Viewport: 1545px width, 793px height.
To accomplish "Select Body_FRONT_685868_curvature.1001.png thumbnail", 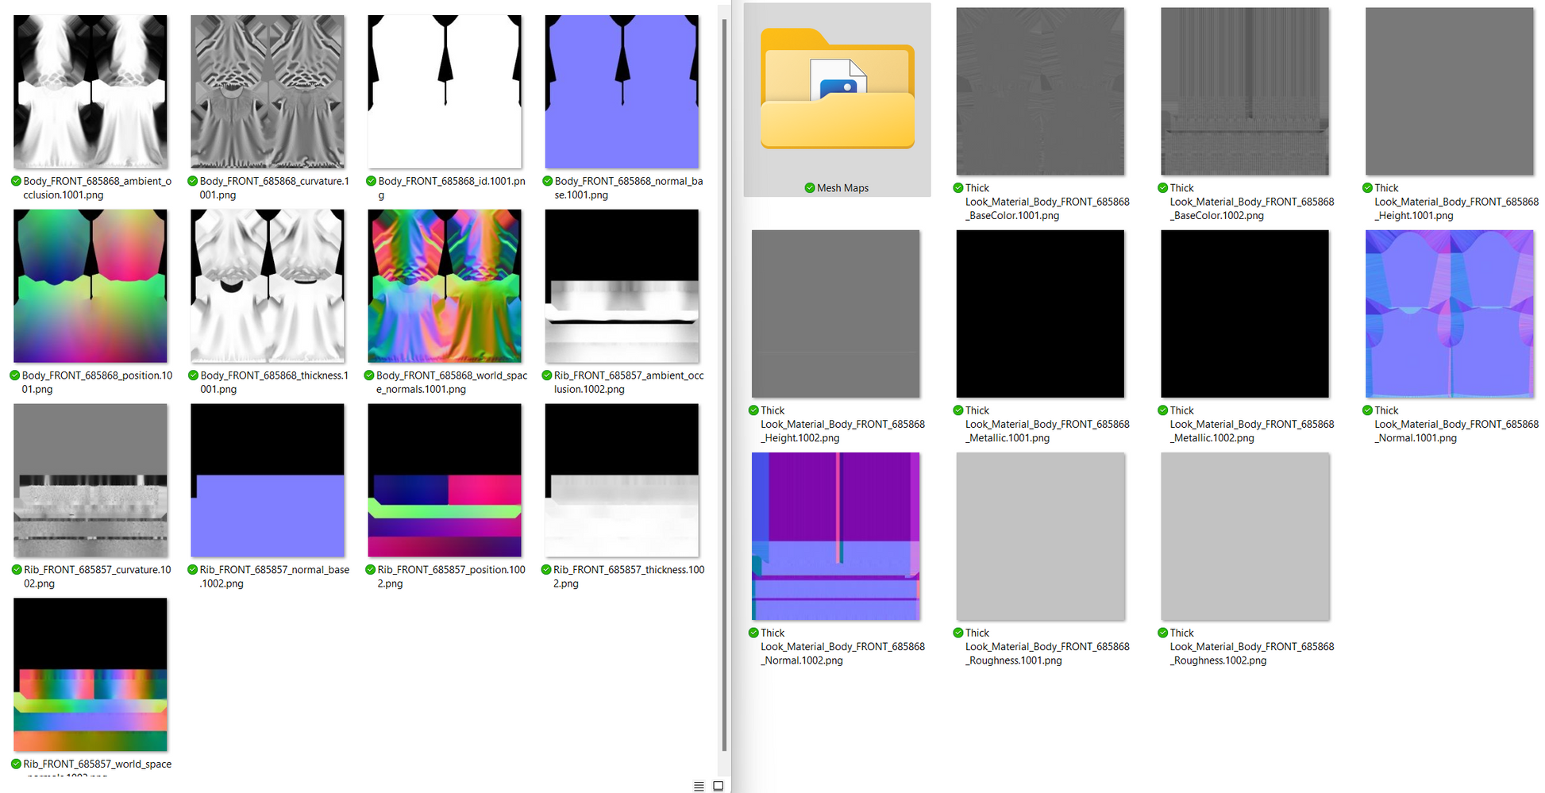I will pyautogui.click(x=268, y=91).
